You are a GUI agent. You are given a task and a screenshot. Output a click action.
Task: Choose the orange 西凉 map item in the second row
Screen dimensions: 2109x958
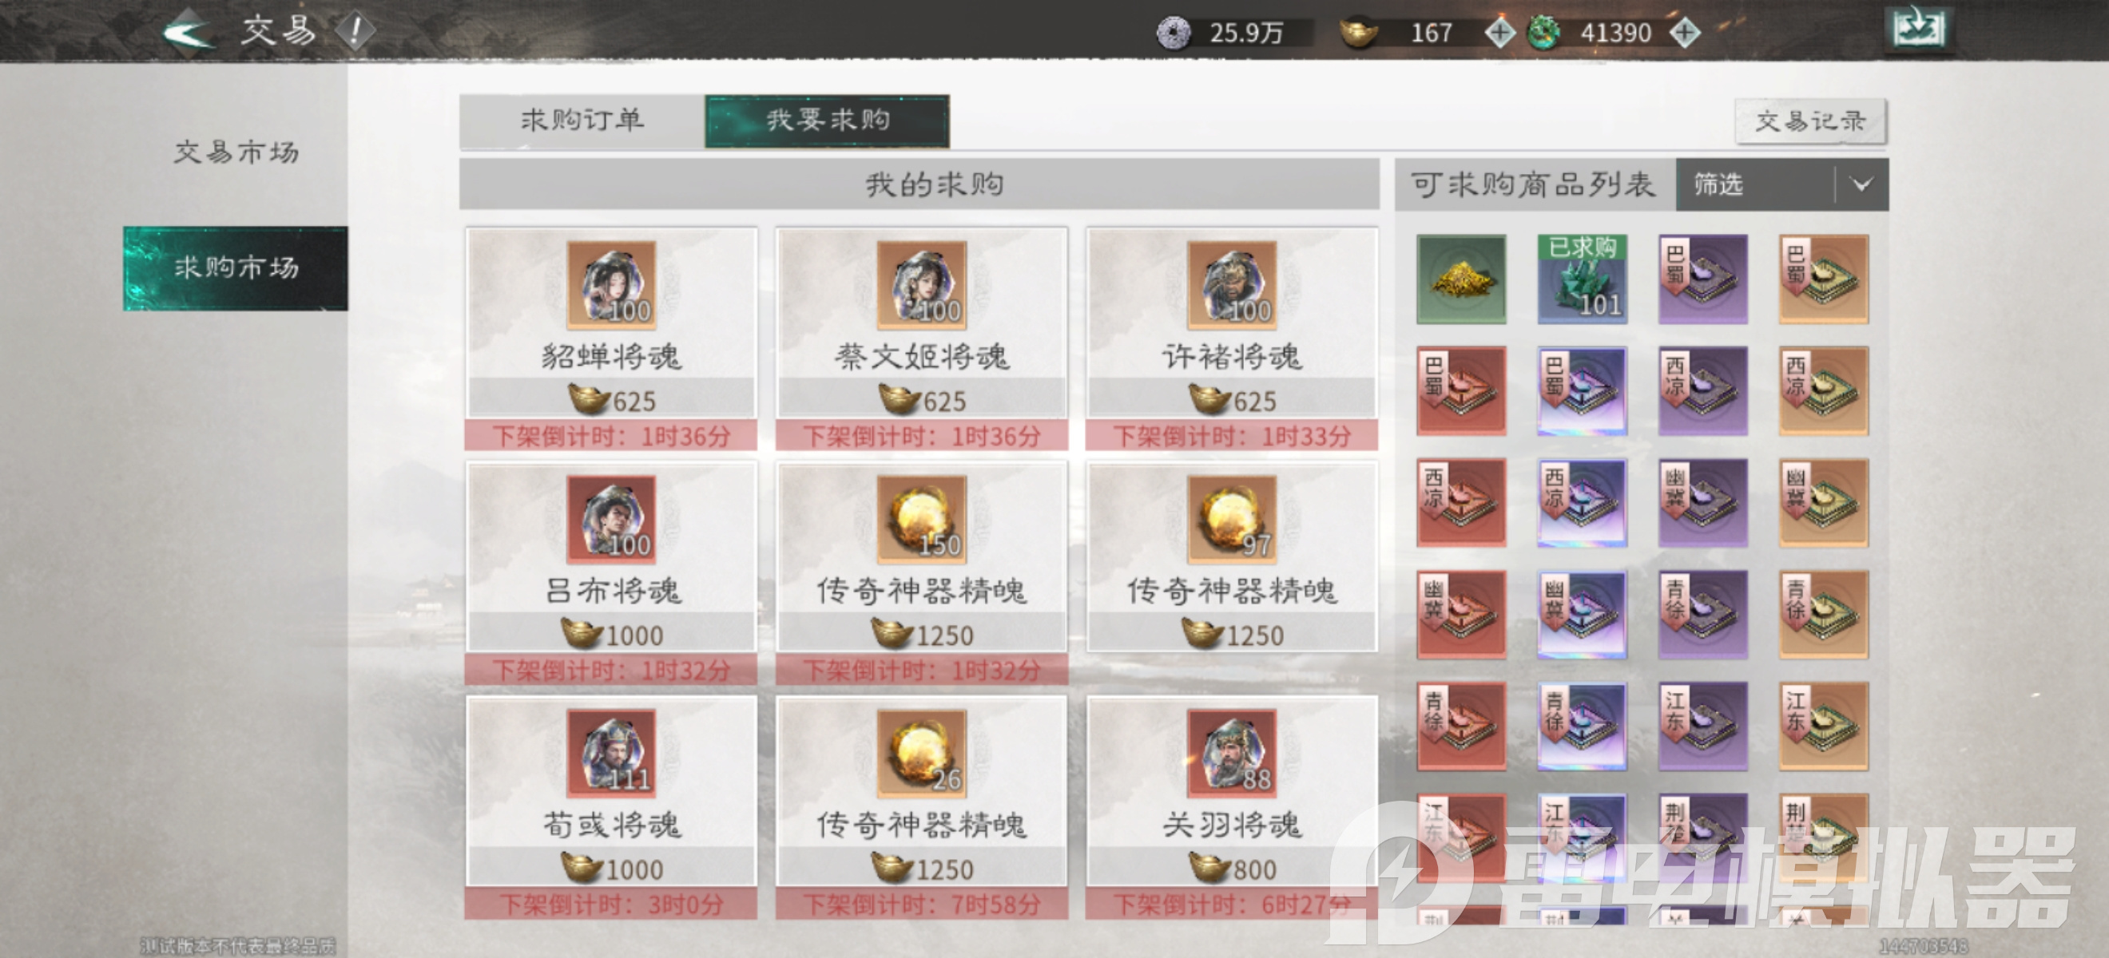tap(1823, 391)
